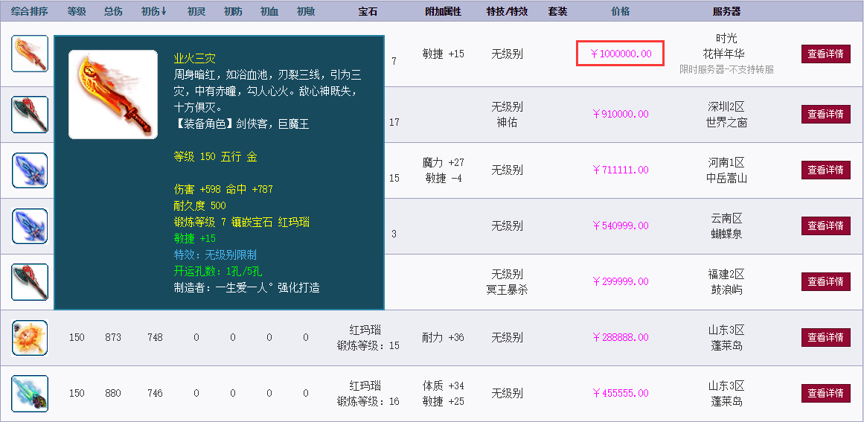
Task: Sort by 综合排序 column header
Action: [30, 11]
